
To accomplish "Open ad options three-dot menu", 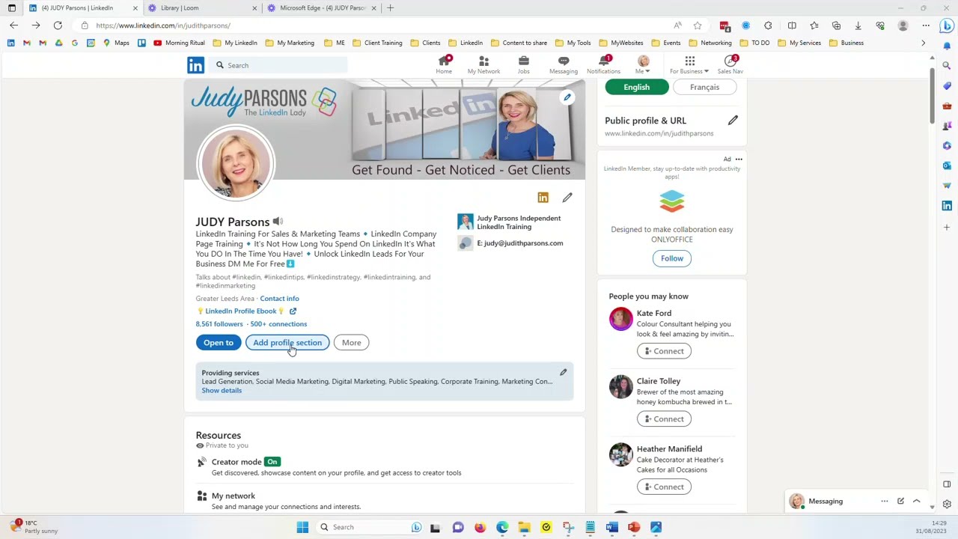I will click(739, 159).
